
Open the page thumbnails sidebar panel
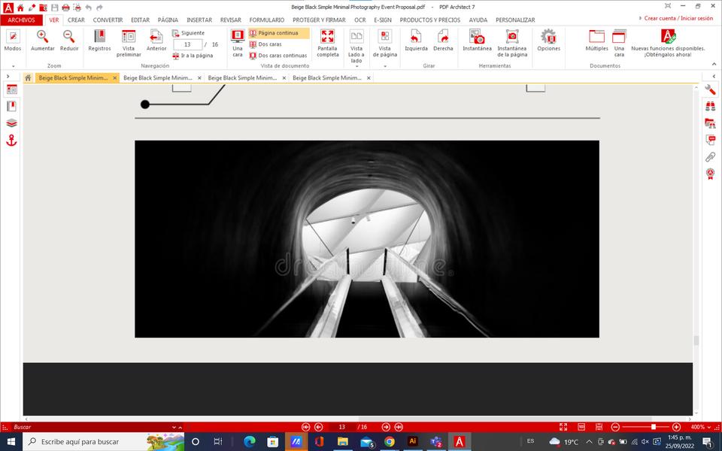pos(11,89)
